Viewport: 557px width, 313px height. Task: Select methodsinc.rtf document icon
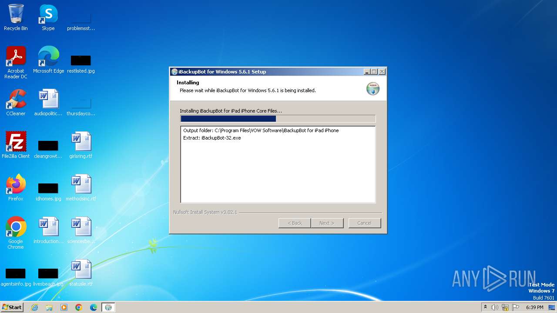81,188
